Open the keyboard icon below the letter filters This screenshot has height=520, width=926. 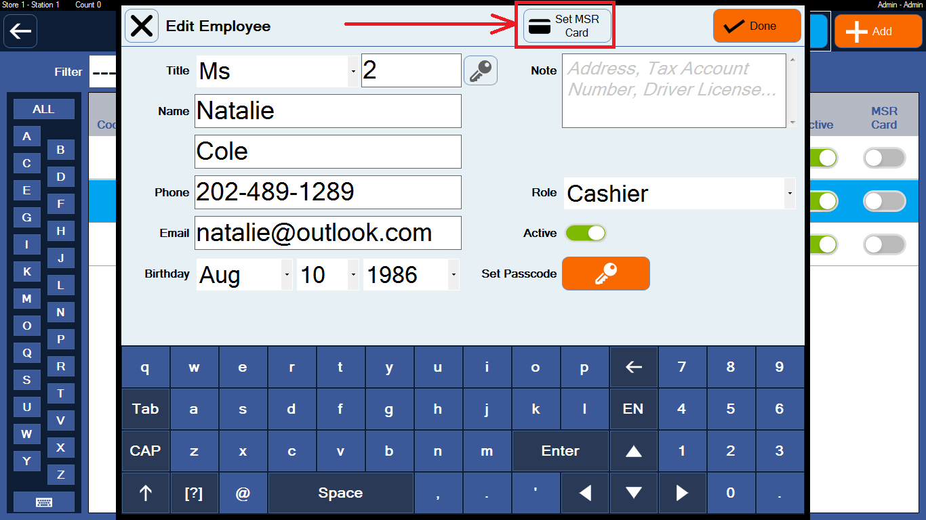tap(43, 501)
